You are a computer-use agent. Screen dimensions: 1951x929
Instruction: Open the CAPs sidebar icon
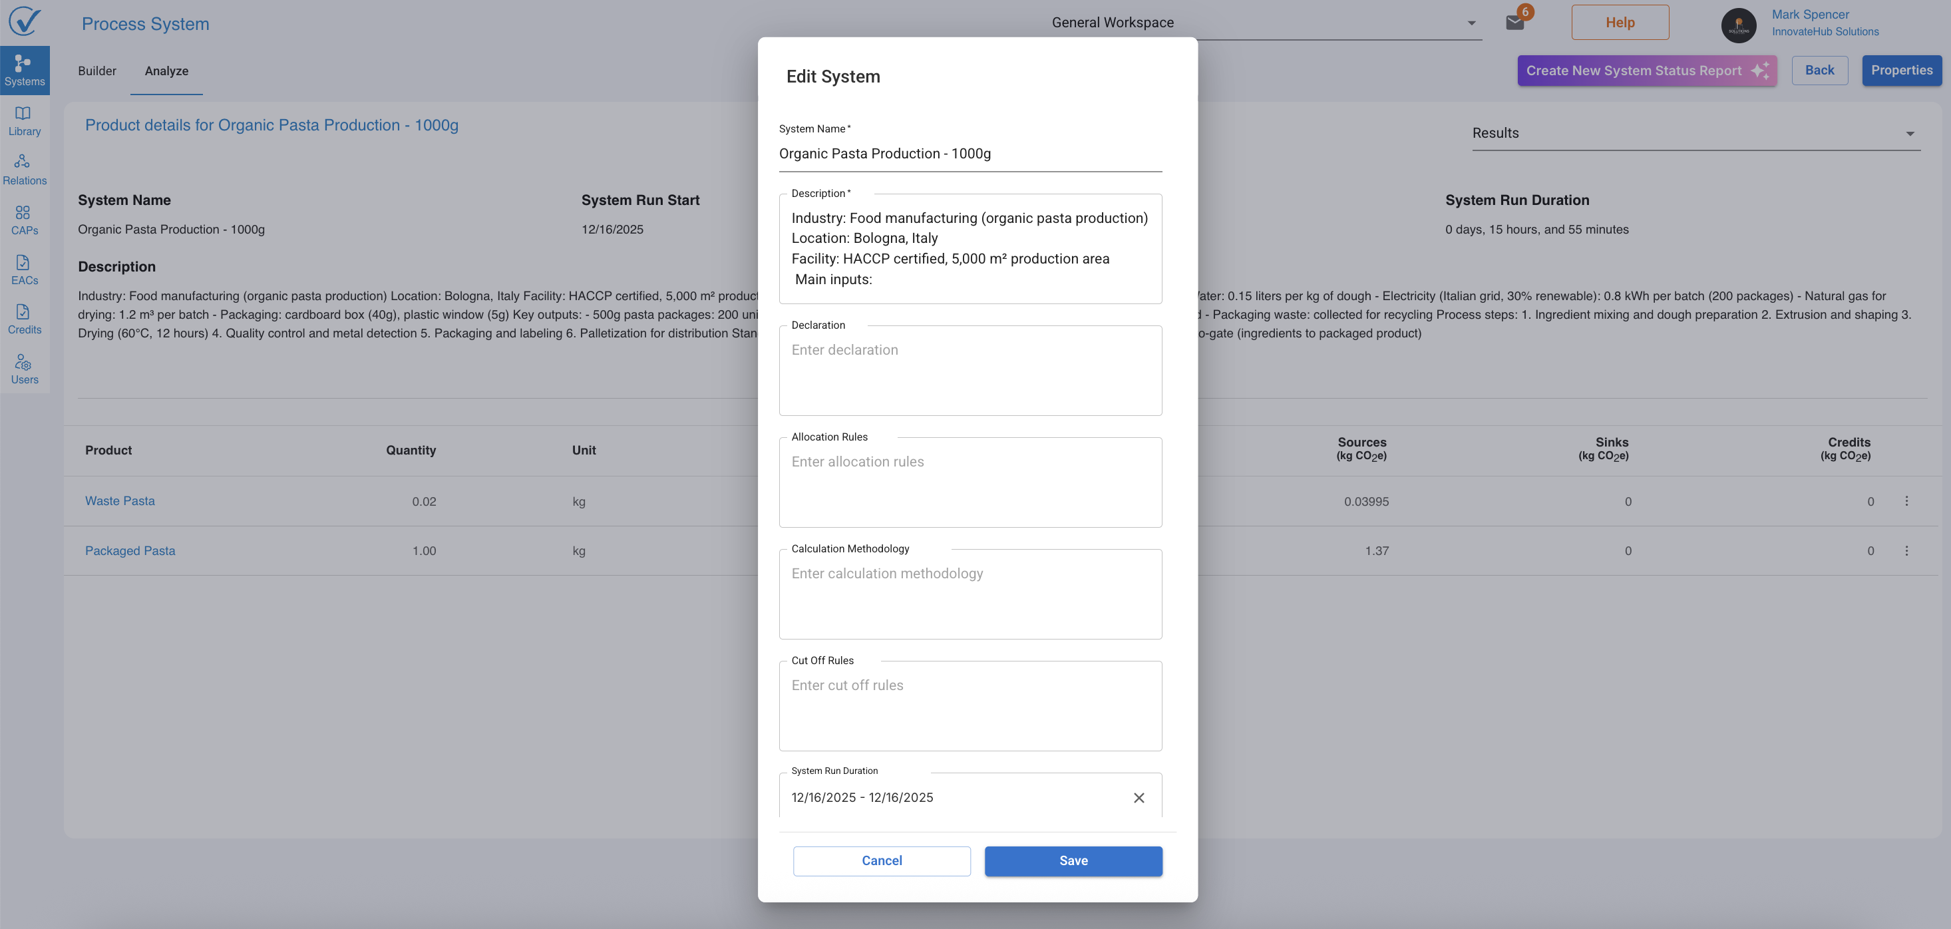24,220
